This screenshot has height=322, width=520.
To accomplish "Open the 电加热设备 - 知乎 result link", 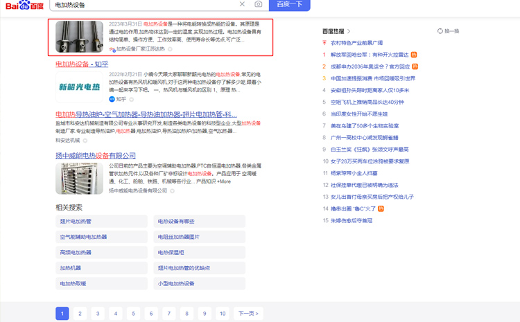I will pos(82,64).
